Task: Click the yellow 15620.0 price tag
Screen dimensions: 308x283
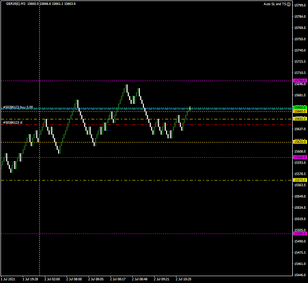Action: (x=300, y=142)
